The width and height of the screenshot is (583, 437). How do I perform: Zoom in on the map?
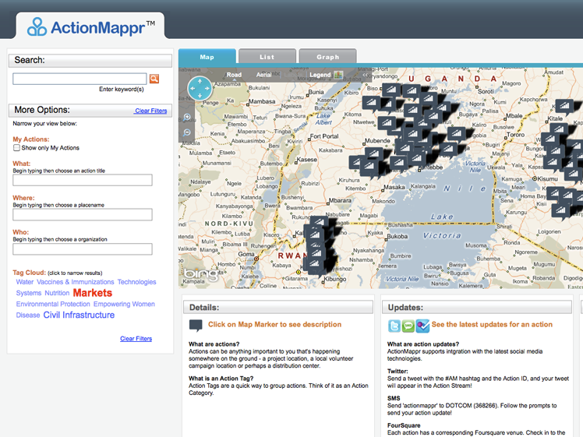click(187, 118)
